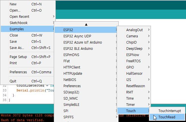Click Examples menu entry
The image size is (186, 122).
click(x=28, y=29)
